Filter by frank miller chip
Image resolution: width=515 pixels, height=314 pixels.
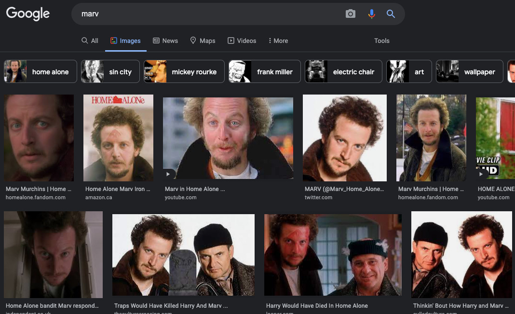(264, 71)
